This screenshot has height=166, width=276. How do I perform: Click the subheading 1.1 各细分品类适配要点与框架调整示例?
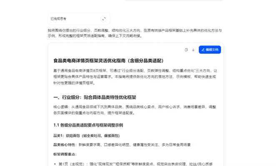88,125
